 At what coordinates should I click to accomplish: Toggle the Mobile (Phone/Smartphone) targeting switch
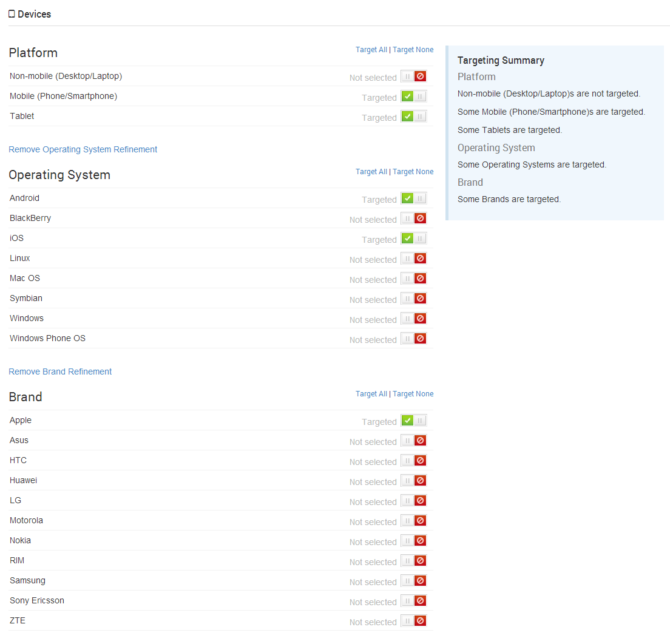(x=414, y=97)
